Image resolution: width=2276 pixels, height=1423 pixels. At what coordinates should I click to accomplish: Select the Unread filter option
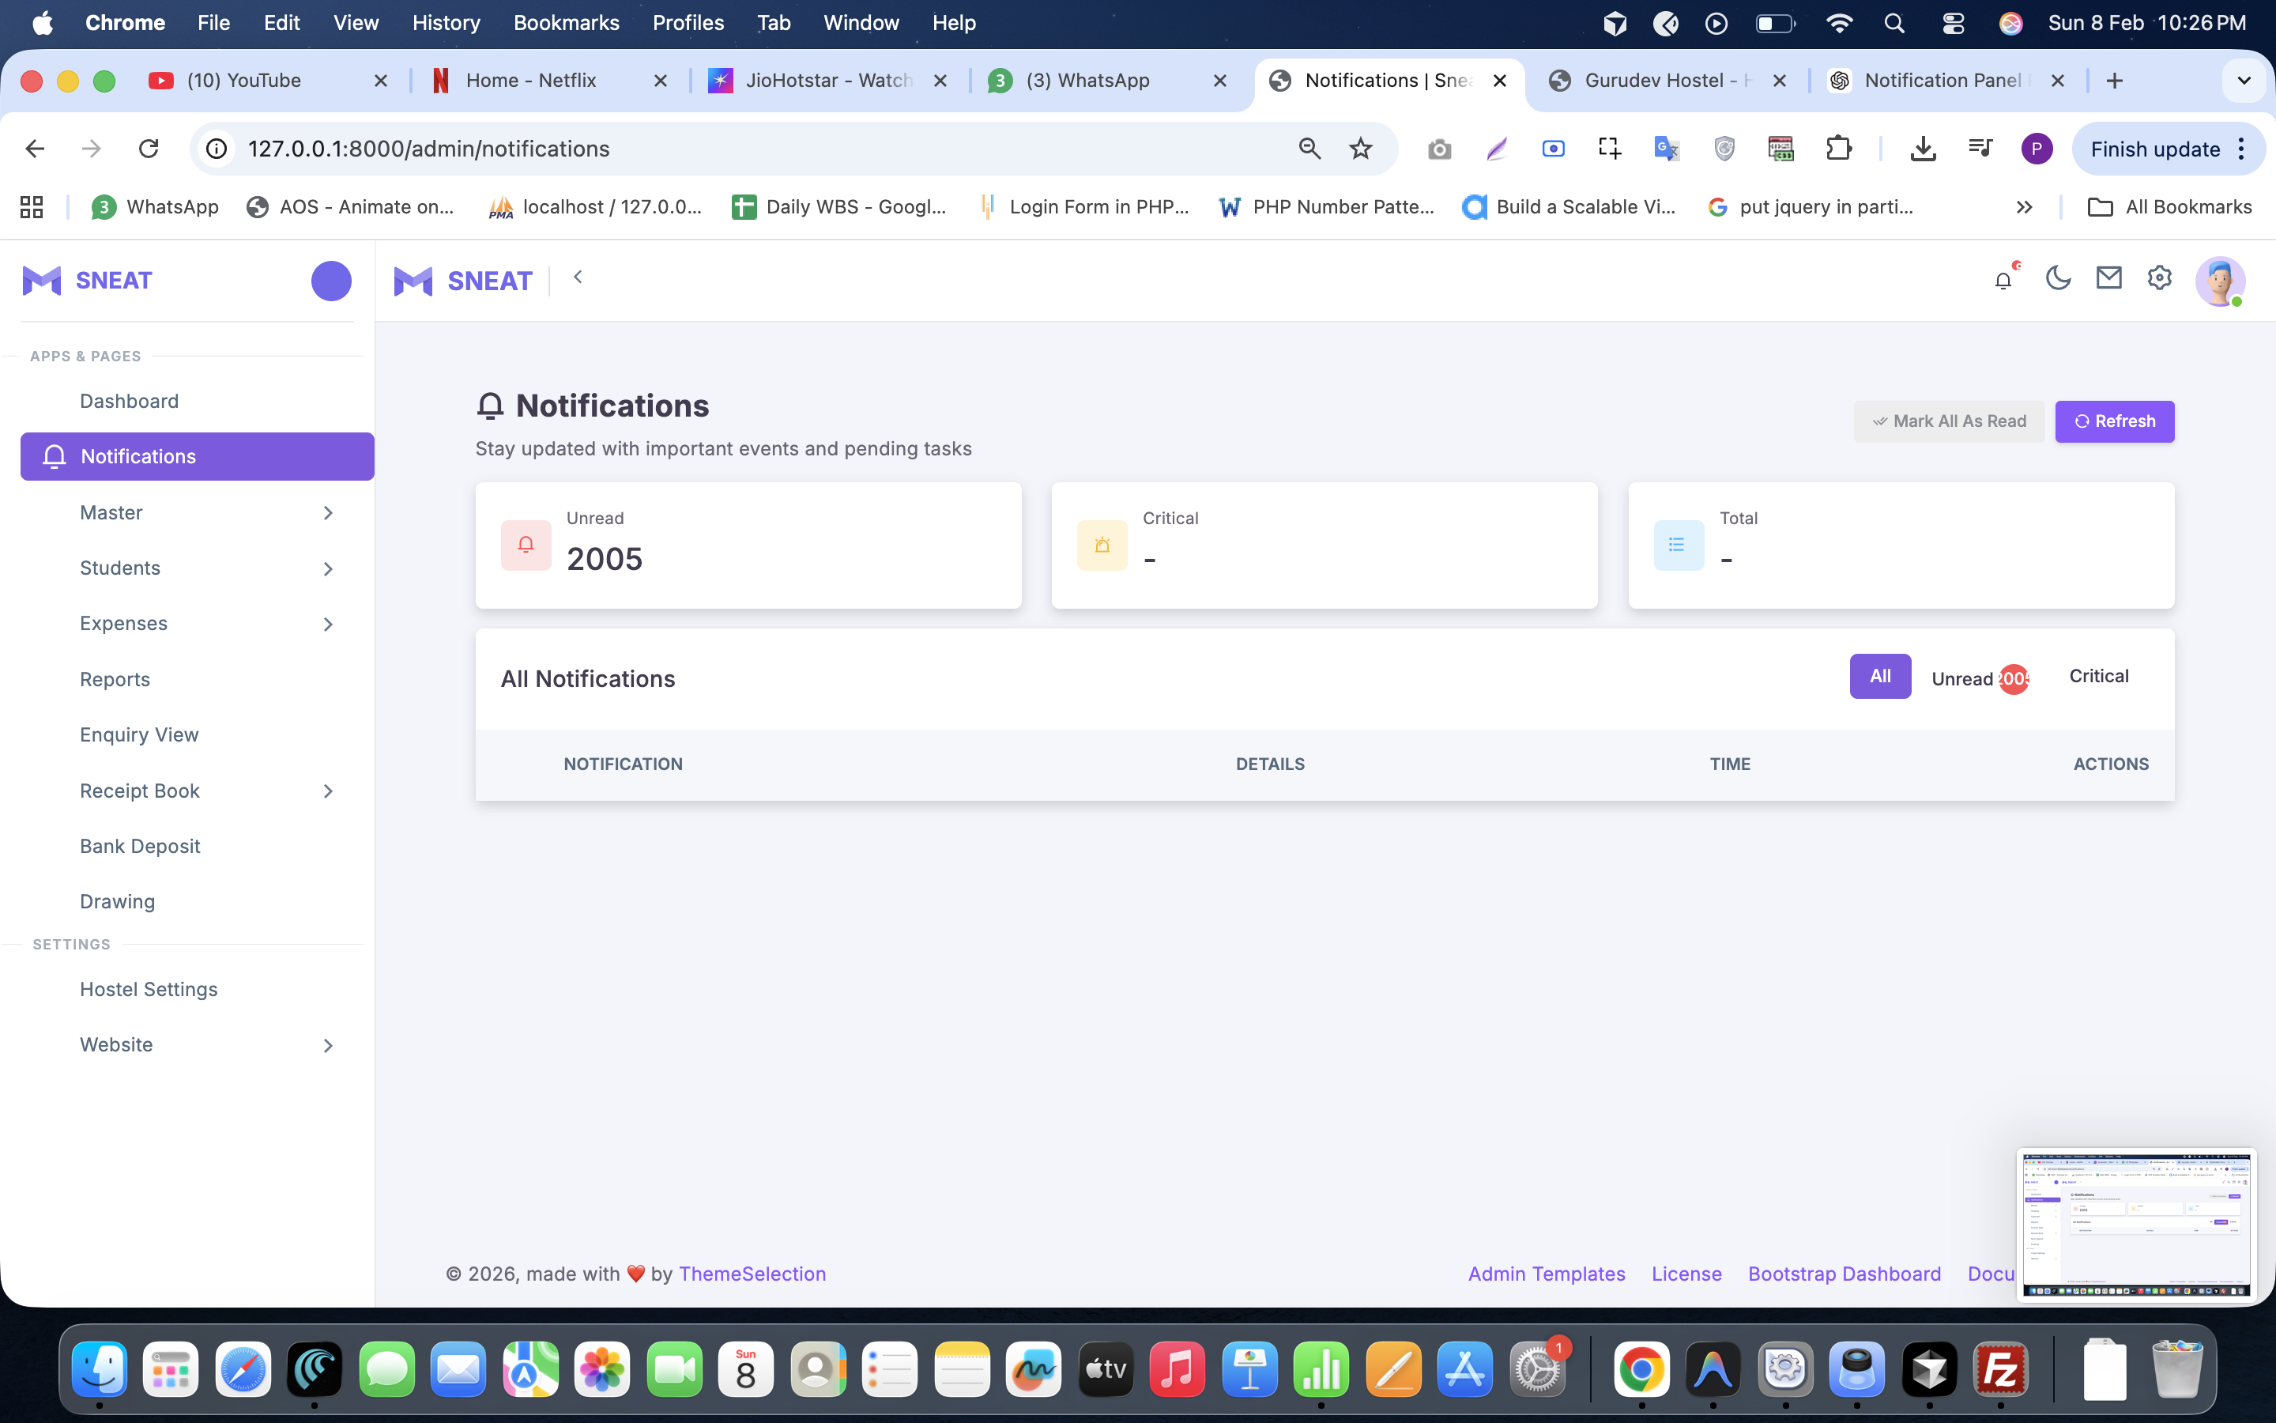(x=1979, y=678)
